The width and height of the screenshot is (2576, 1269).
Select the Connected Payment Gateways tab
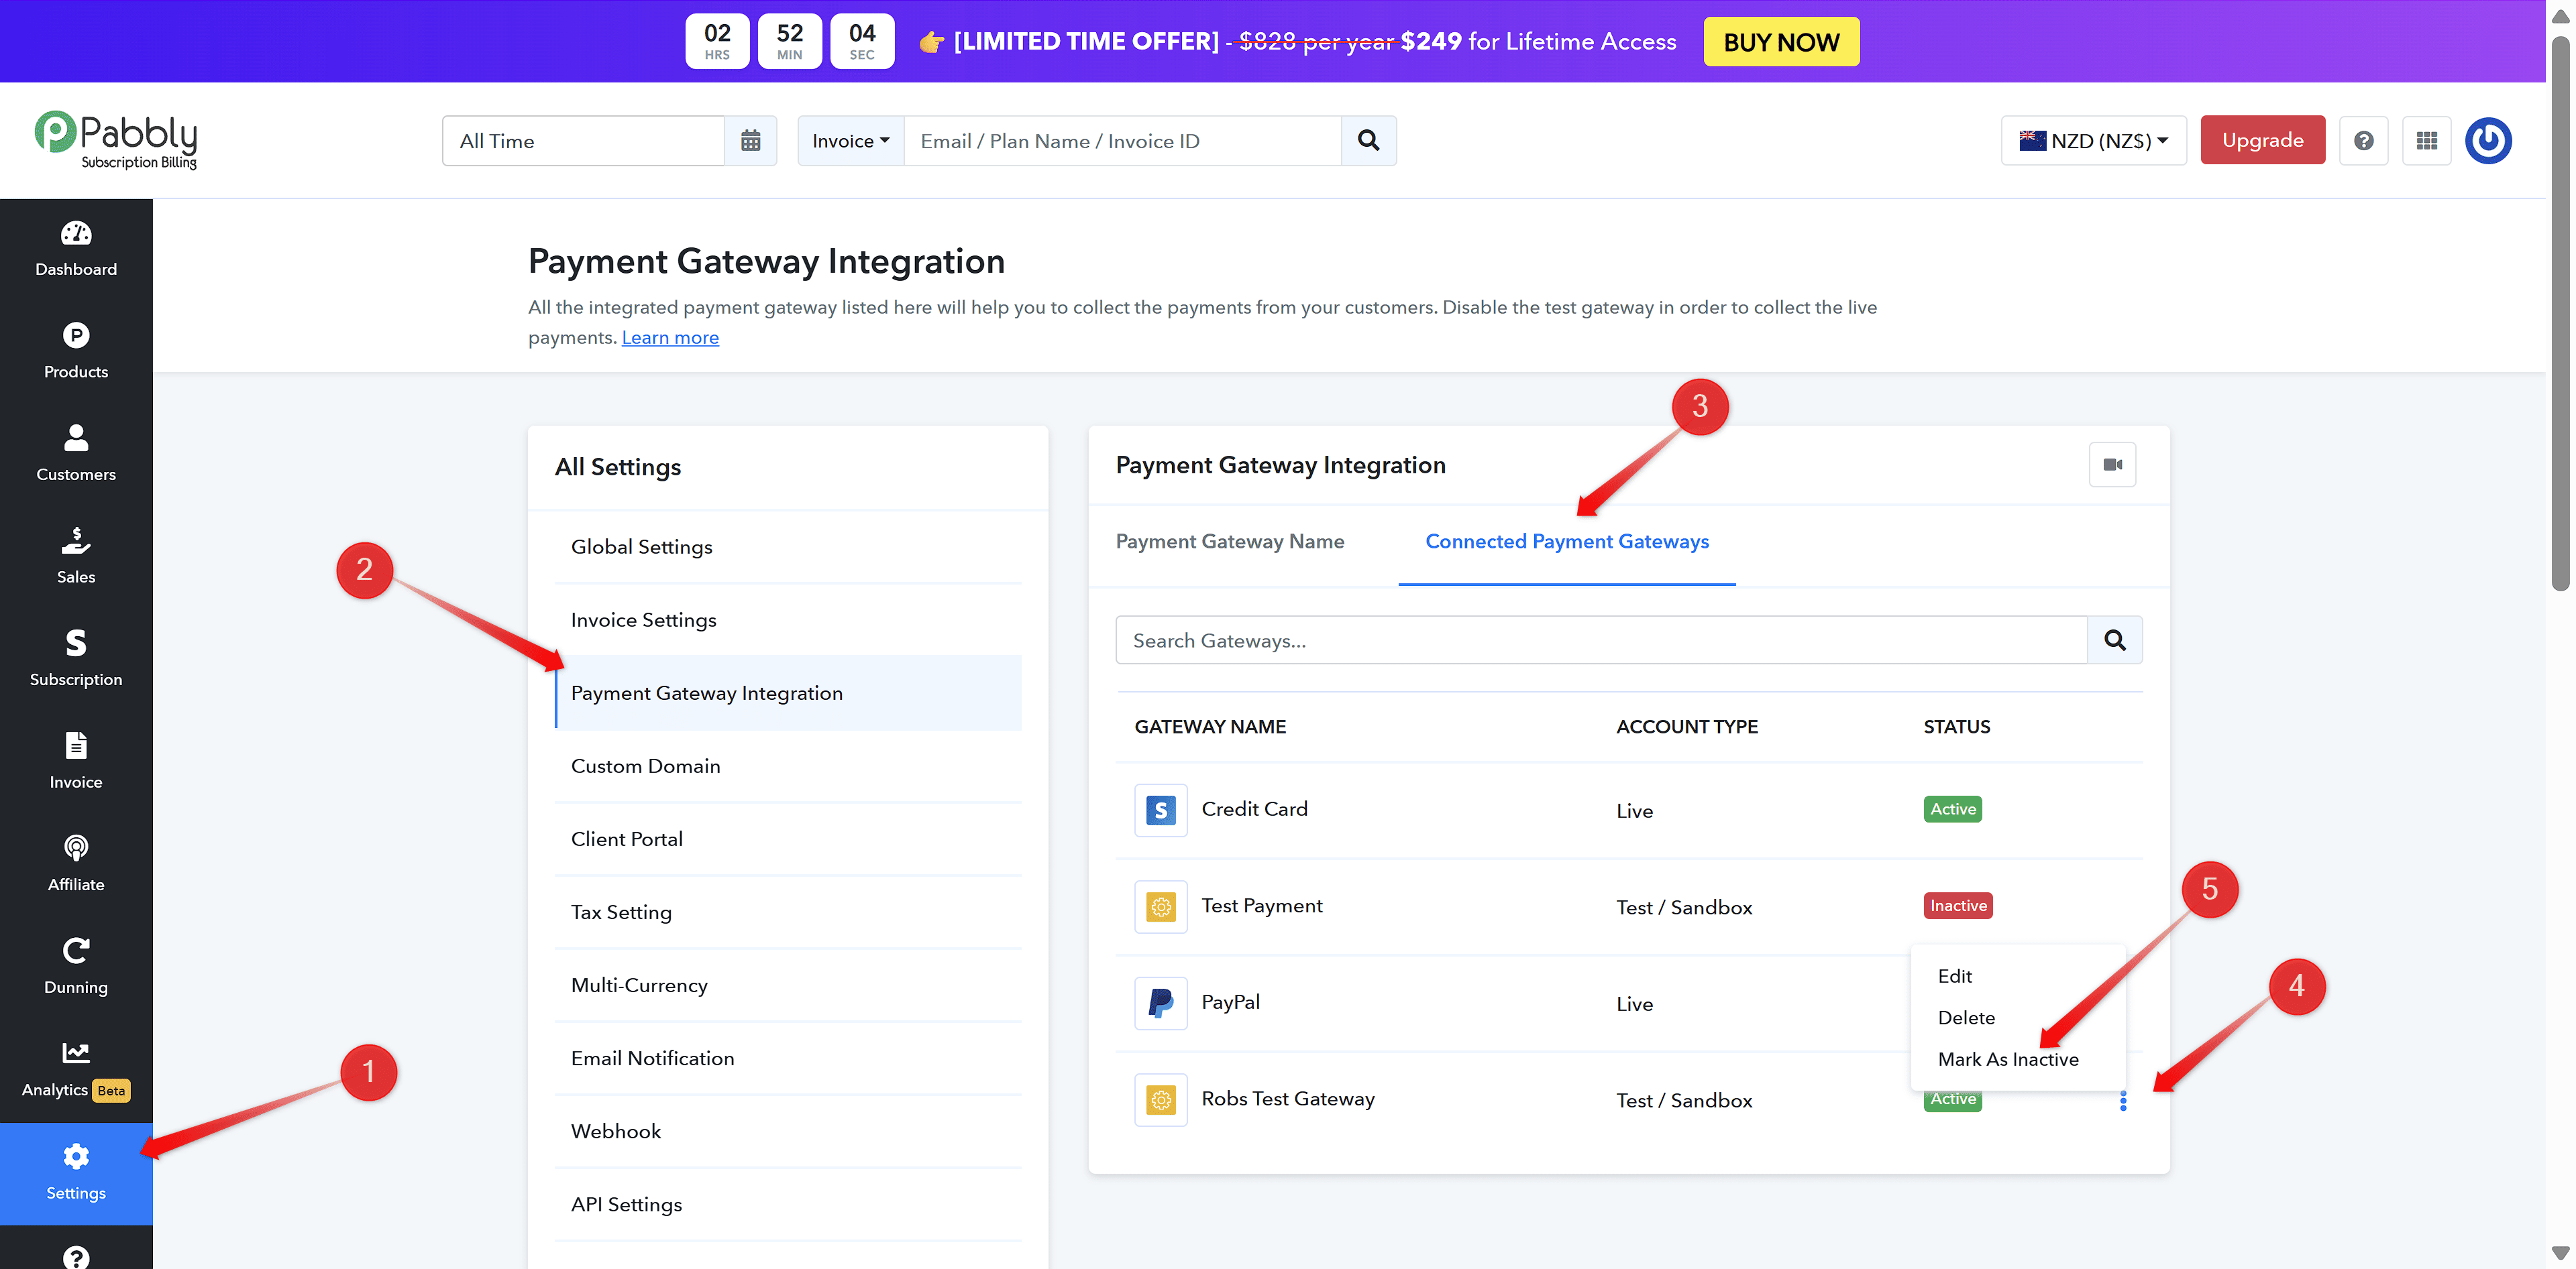(1567, 542)
